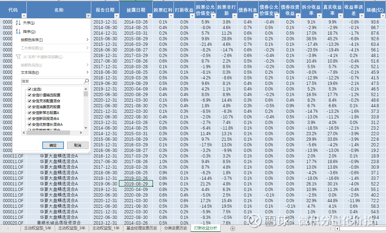Viewport: 386px width, 233px height.
Task: Open filter dropdown on 披露日期 column
Action: [x=150, y=16]
